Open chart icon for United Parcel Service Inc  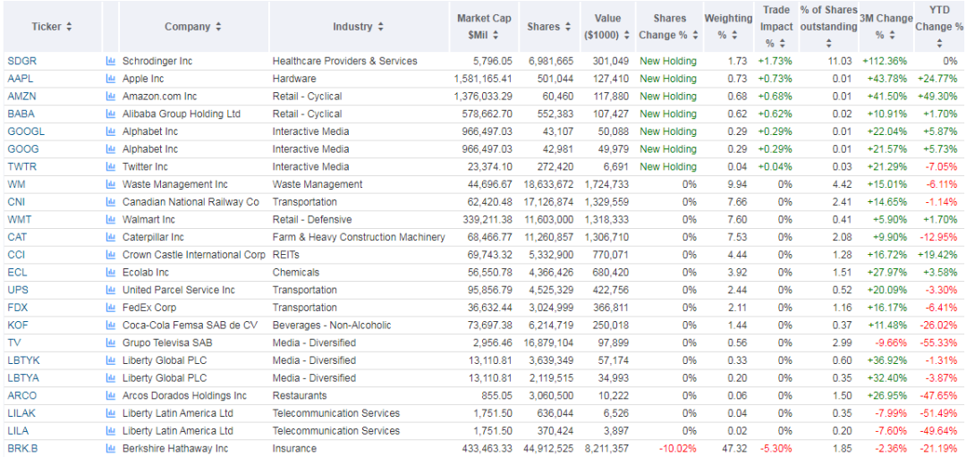point(111,290)
